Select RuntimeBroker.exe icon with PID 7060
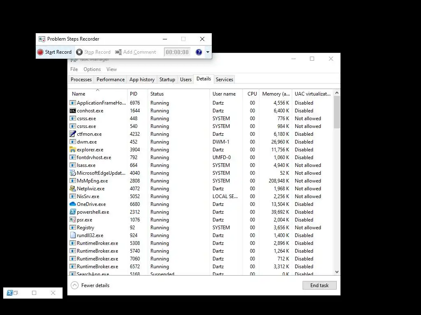Image resolution: width=421 pixels, height=315 pixels. 72,259
